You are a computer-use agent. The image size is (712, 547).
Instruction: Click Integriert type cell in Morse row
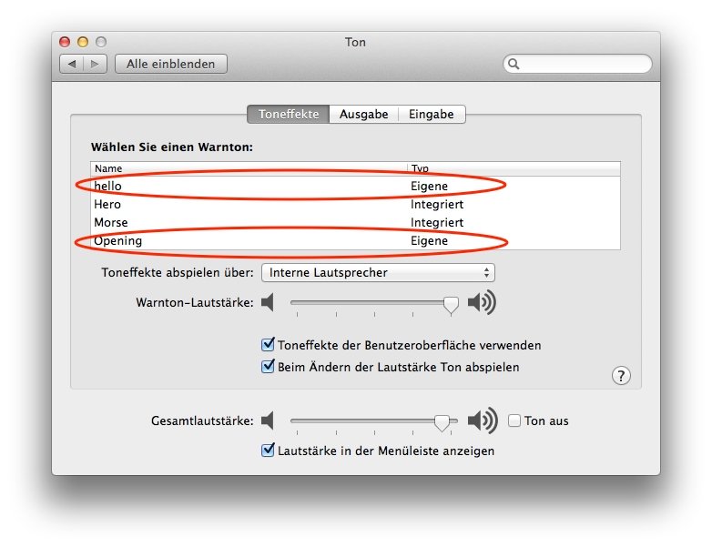(x=437, y=222)
